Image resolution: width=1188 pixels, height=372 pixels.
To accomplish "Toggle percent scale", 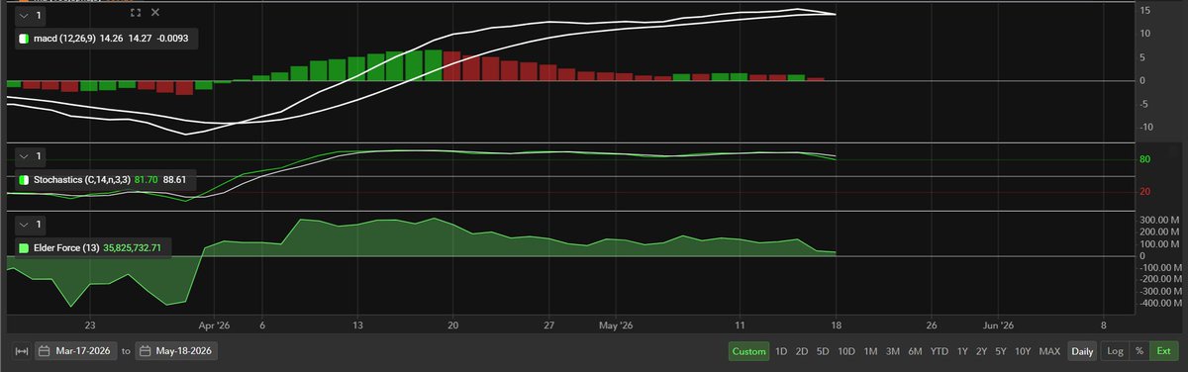I will [x=1138, y=351].
